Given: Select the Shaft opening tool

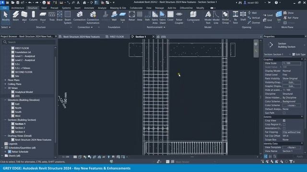Looking at the screenshot, I should [243, 16].
